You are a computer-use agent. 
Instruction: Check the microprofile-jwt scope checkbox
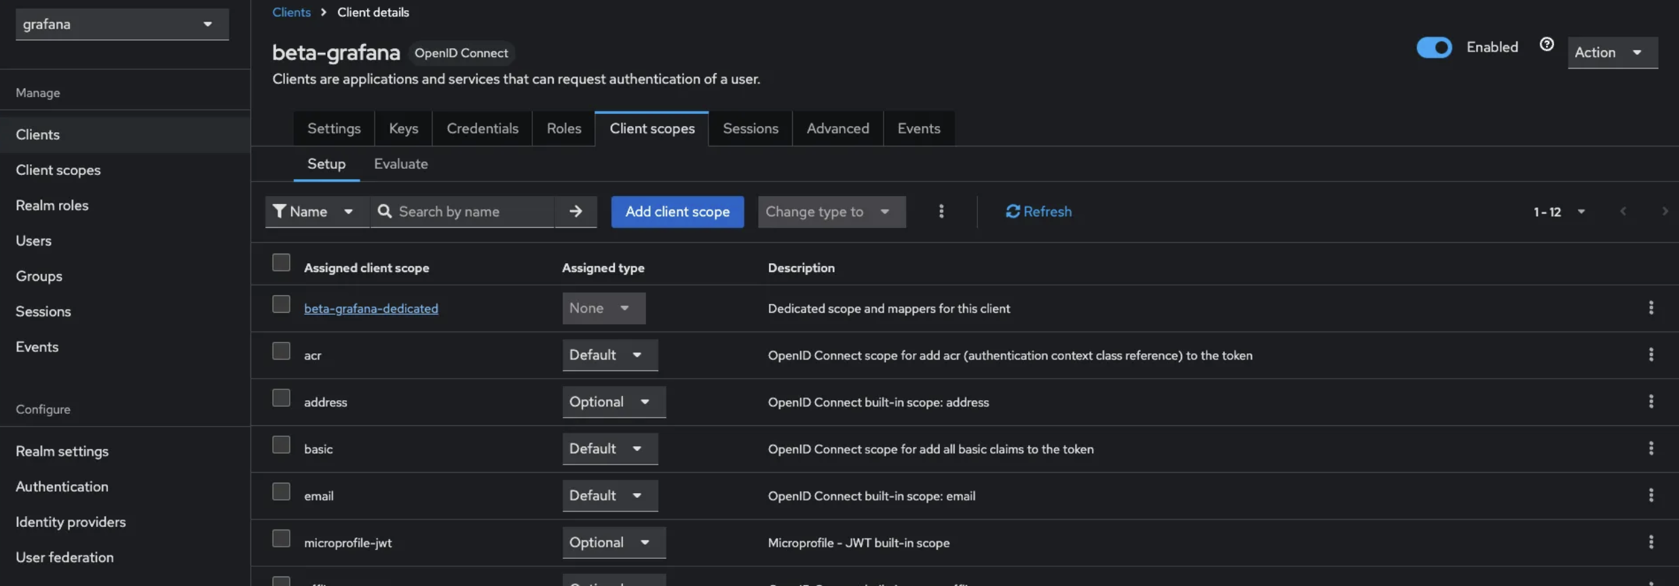click(281, 538)
